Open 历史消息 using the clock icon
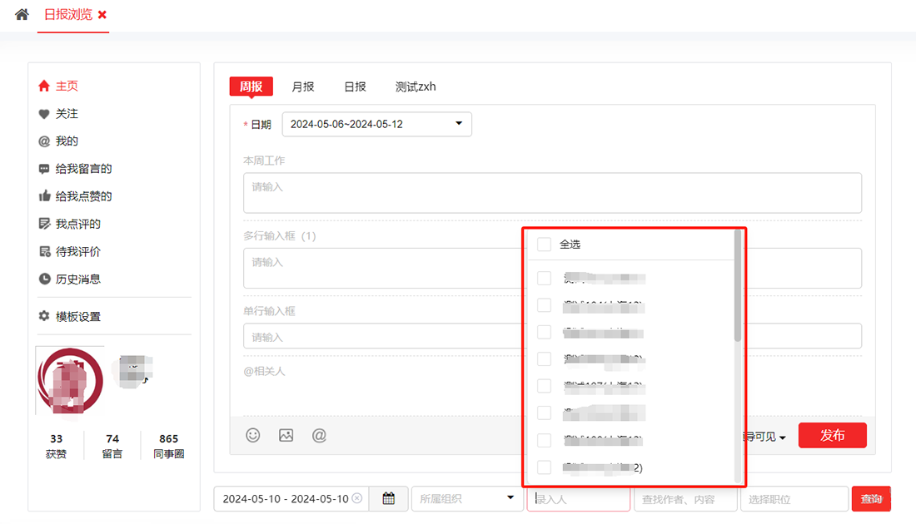The image size is (916, 524). [x=45, y=279]
